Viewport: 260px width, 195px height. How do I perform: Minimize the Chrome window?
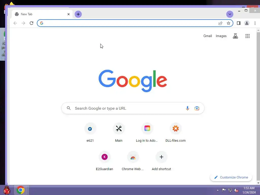click(239, 11)
